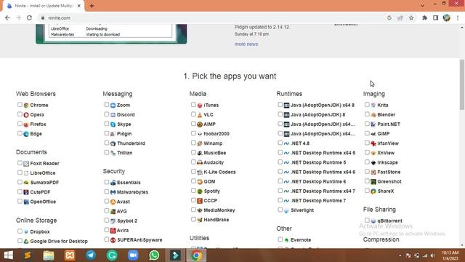Click the Spotify icon in Media list
Viewport: 465px width, 262px height.
point(200,191)
